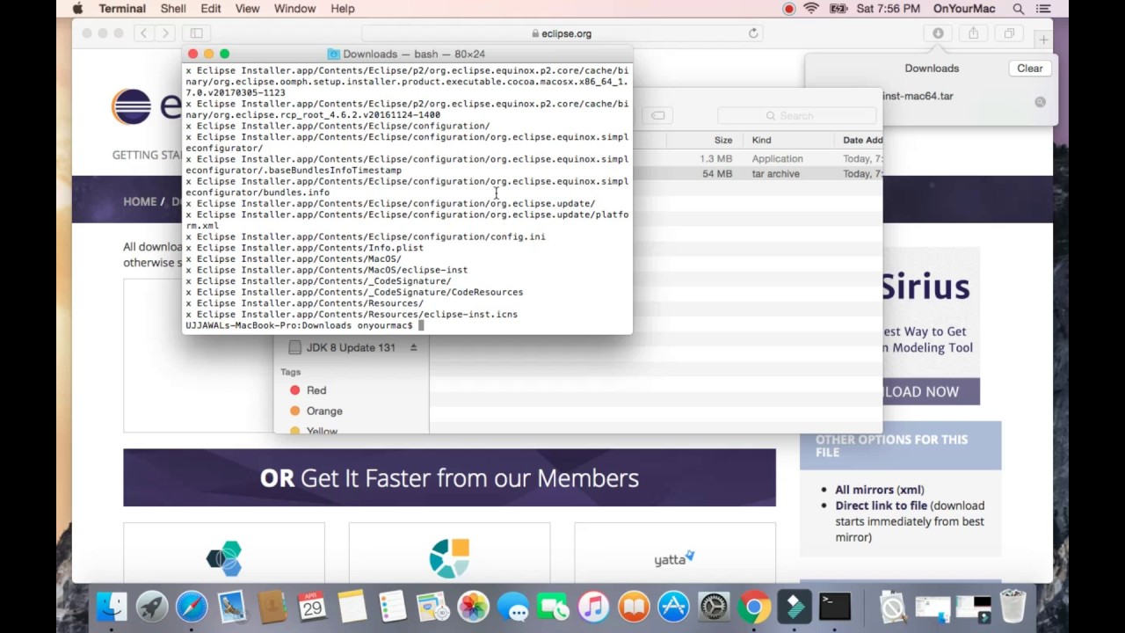Image resolution: width=1125 pixels, height=633 pixels.
Task: Click Clear in Safari Downloads popover
Action: [x=1030, y=68]
